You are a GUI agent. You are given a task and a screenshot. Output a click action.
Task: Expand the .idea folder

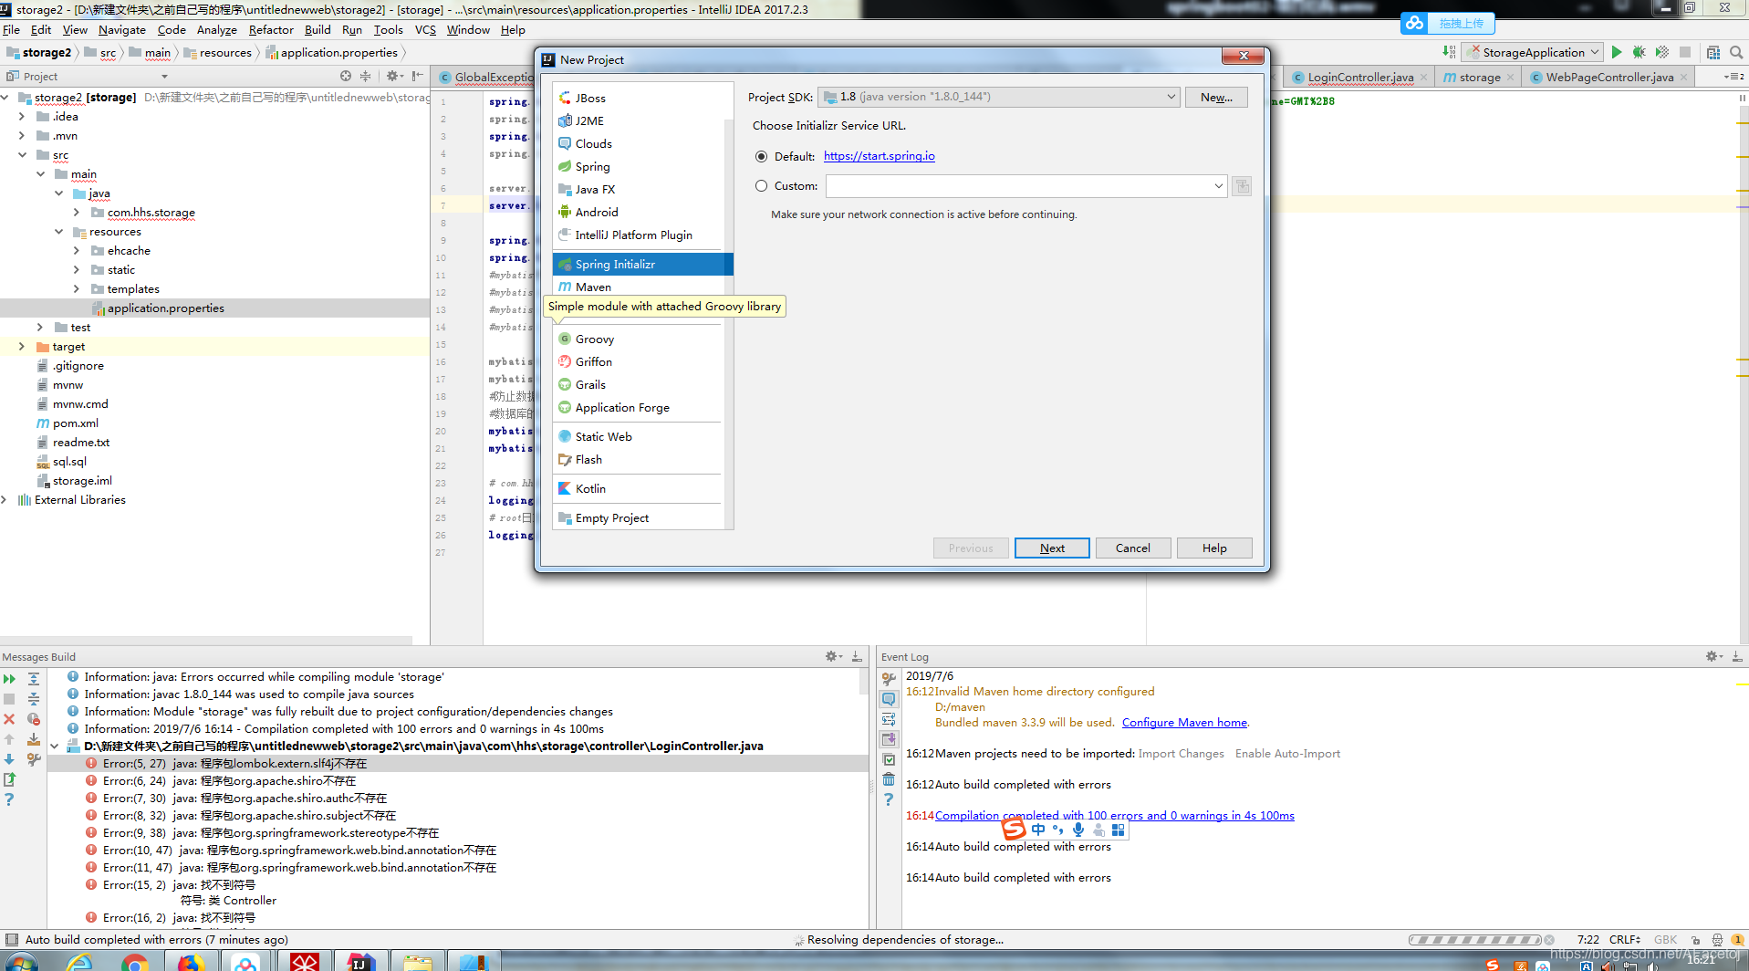click(x=22, y=117)
